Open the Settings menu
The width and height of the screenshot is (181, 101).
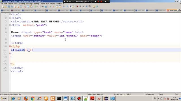coord(37,4)
